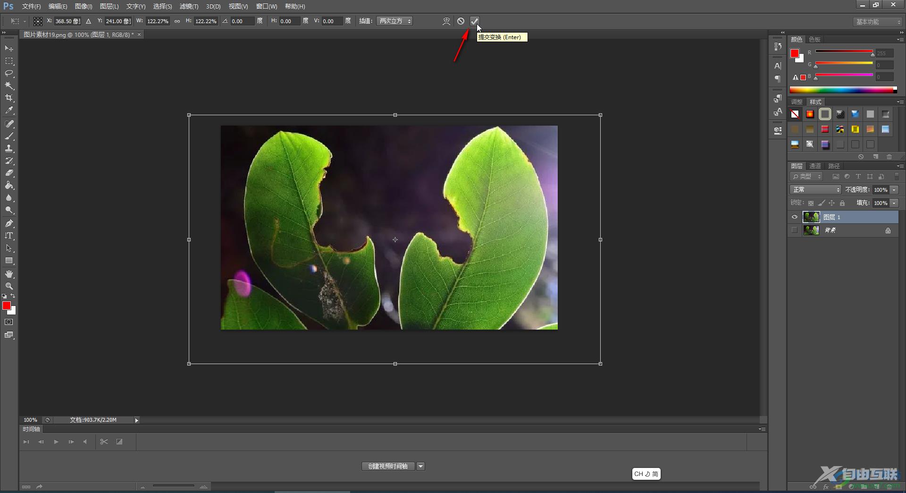
Task: Toggle Quick Mask mode
Action: tap(9, 322)
